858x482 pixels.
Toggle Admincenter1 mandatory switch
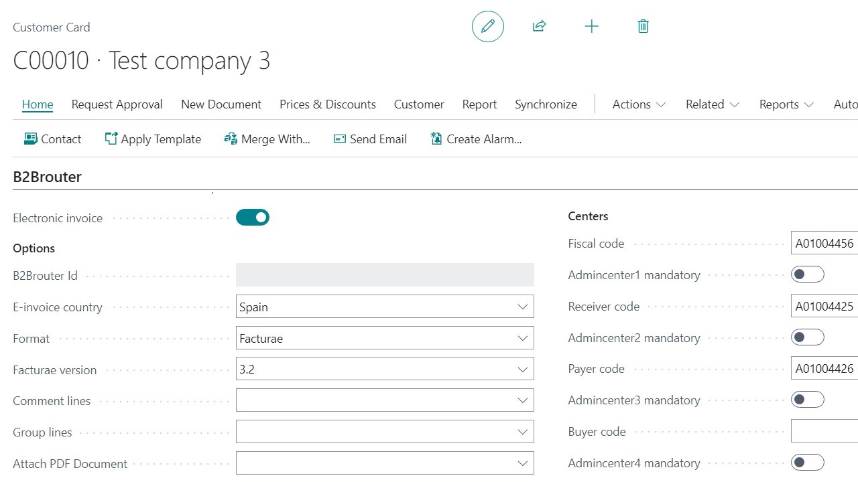tap(808, 274)
